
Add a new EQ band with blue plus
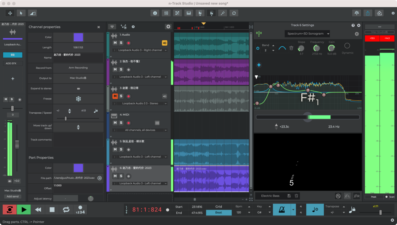pyautogui.click(x=259, y=65)
